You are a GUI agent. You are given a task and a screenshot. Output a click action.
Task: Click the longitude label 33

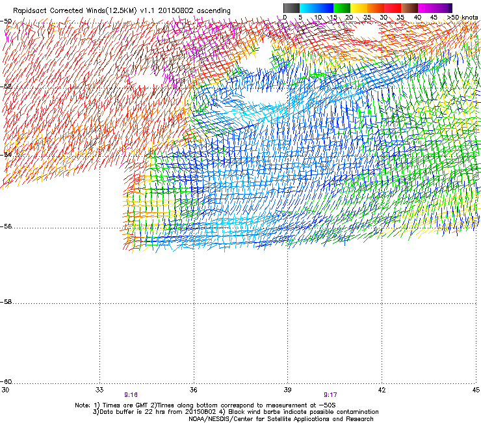[x=99, y=390]
